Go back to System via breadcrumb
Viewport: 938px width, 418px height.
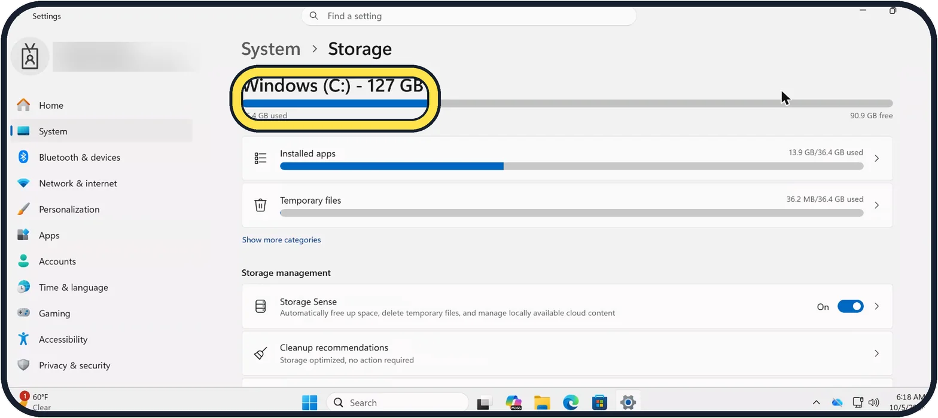271,49
